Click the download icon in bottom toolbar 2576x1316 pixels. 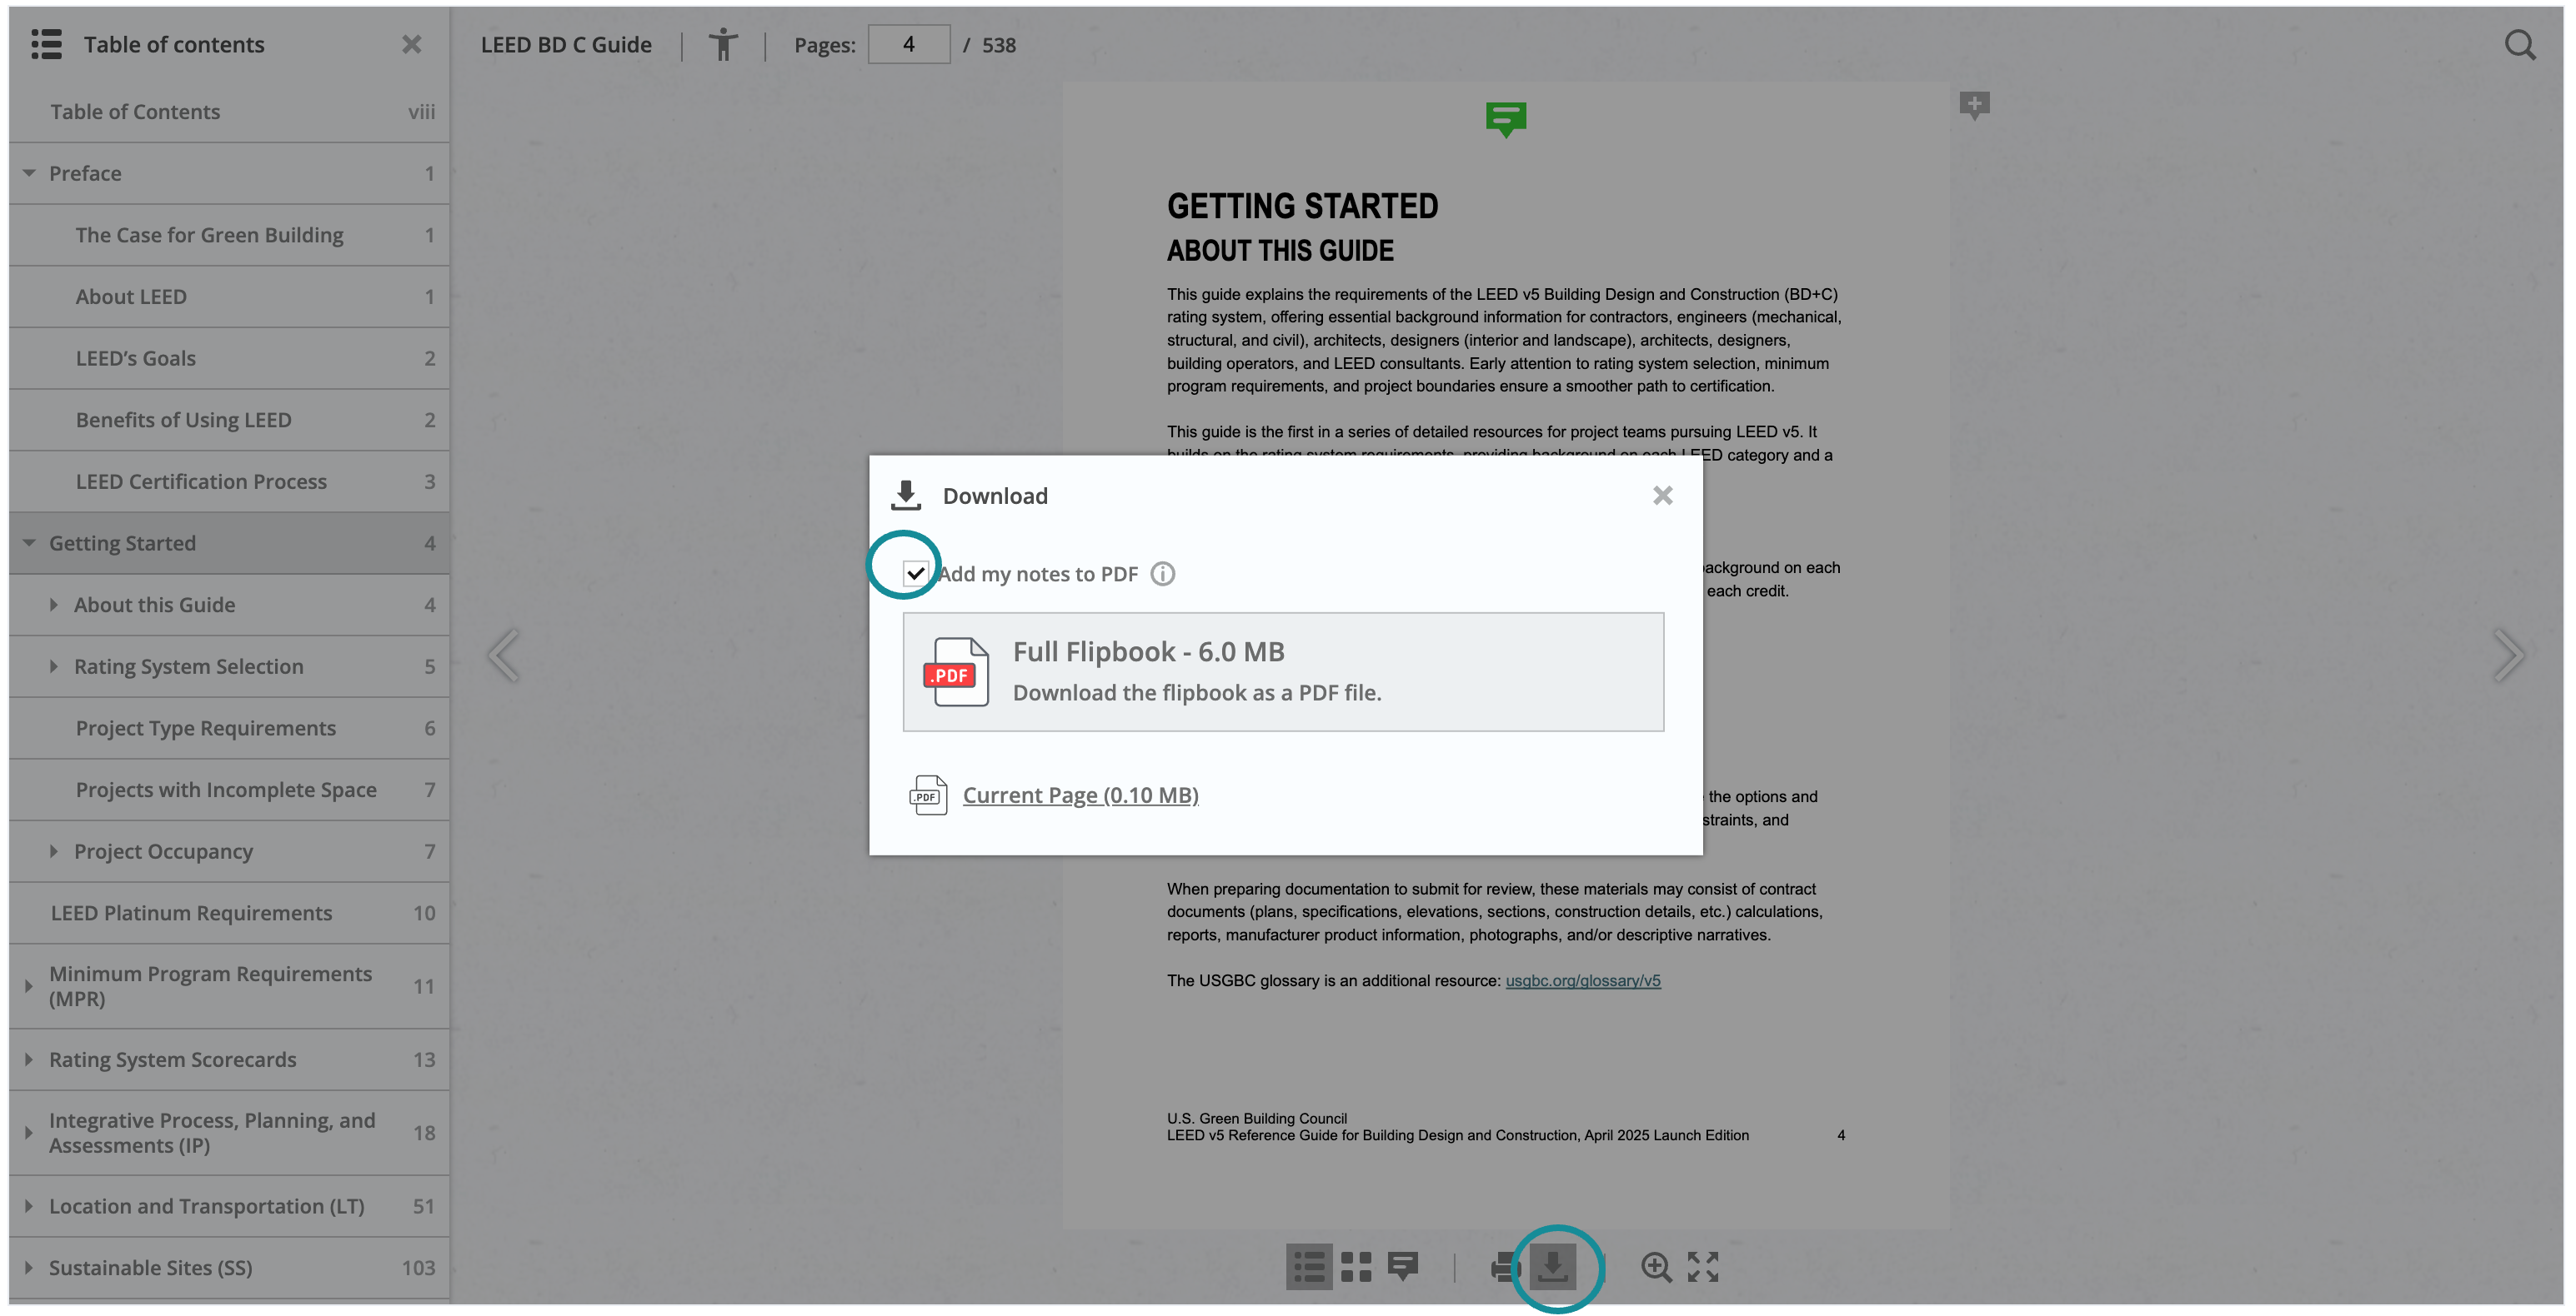pyautogui.click(x=1553, y=1267)
